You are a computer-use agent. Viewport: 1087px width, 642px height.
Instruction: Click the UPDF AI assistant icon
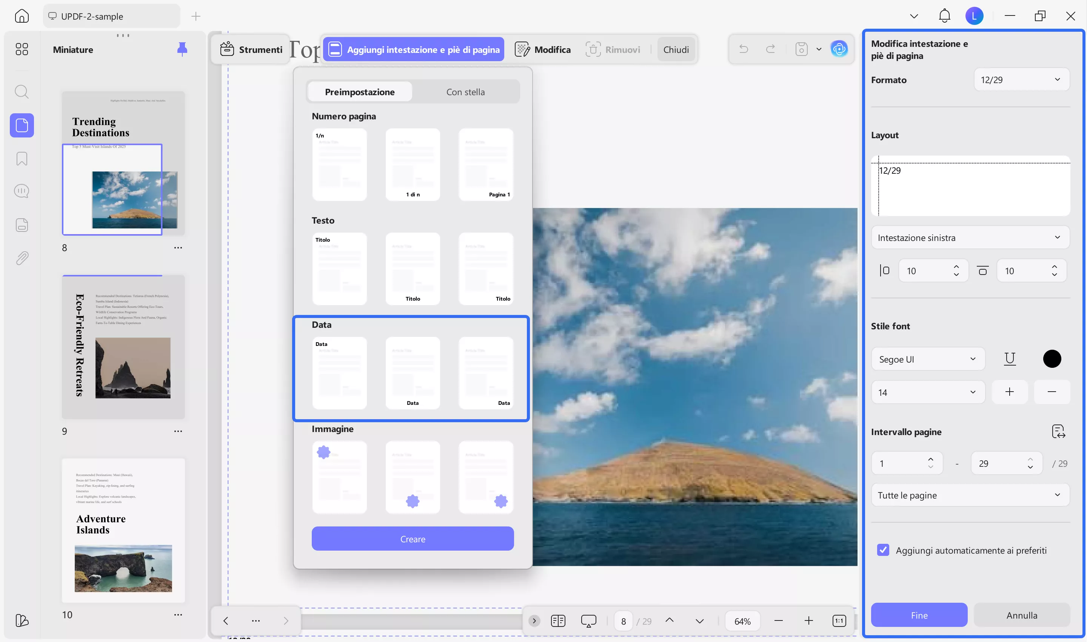coord(839,49)
